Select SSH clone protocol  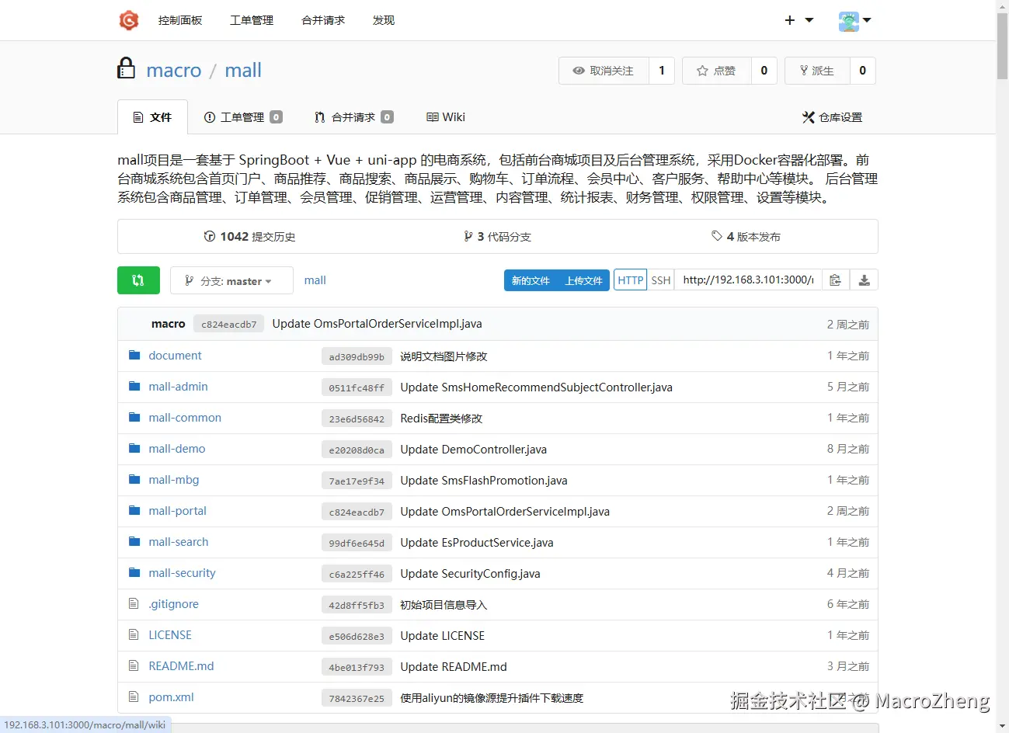[x=661, y=280]
